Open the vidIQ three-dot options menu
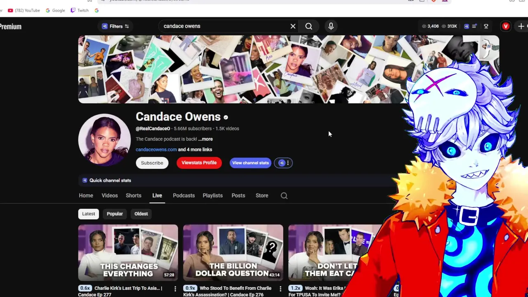Image resolution: width=528 pixels, height=297 pixels. point(288,163)
